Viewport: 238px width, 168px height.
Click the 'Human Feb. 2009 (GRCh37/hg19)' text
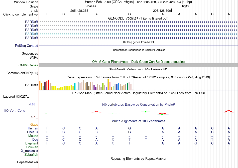[109, 2]
